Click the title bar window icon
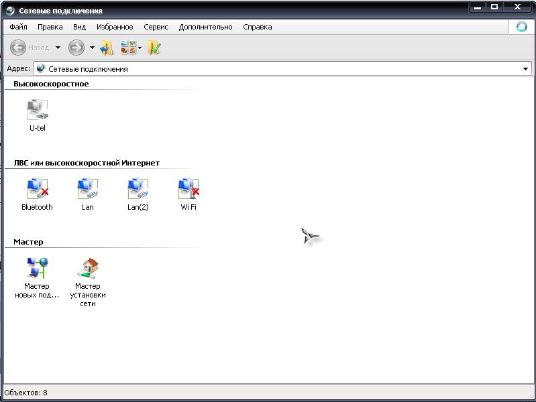Screen dimensions: 536x402 10,11
